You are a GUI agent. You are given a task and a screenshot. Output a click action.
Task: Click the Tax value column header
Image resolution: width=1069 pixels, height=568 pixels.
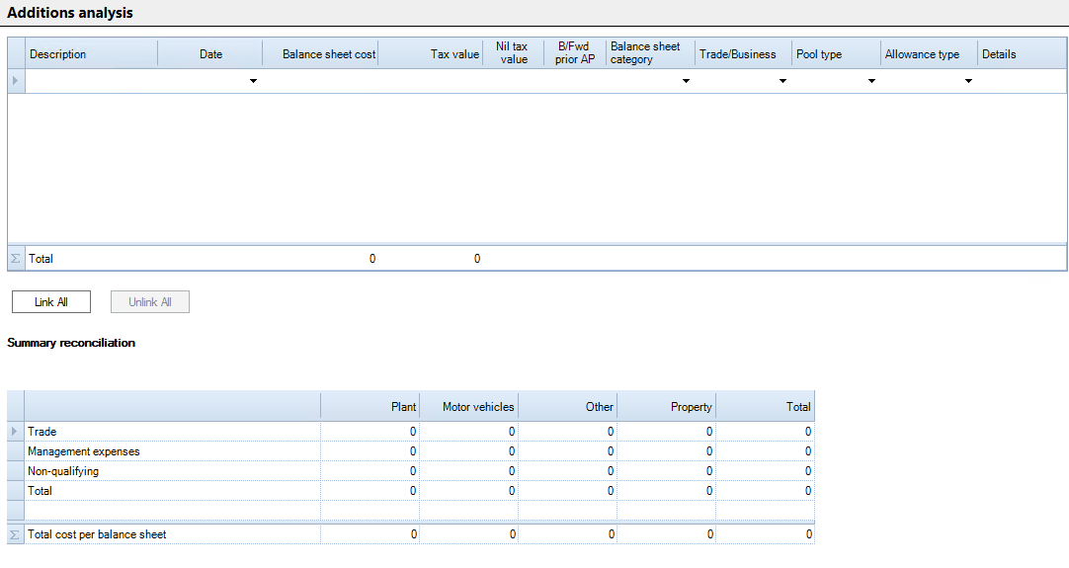(431, 54)
